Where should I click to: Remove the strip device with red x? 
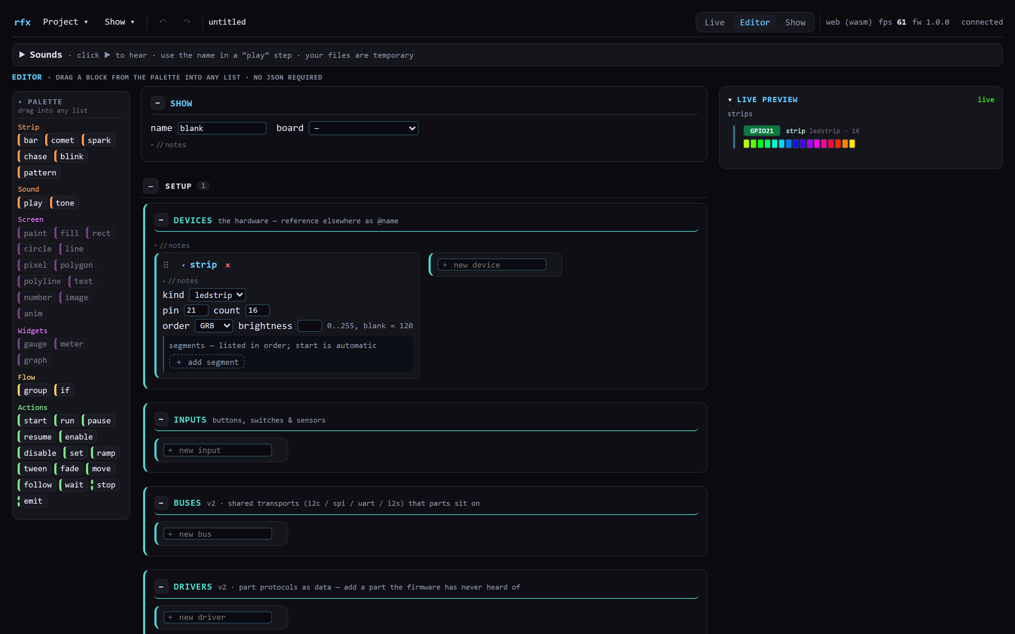(x=228, y=265)
